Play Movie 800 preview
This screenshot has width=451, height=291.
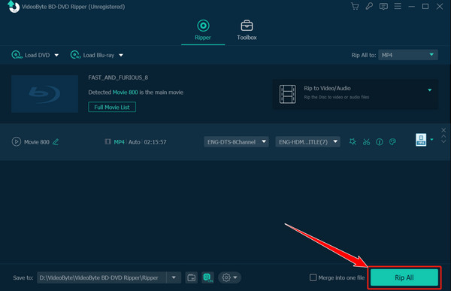coord(16,141)
